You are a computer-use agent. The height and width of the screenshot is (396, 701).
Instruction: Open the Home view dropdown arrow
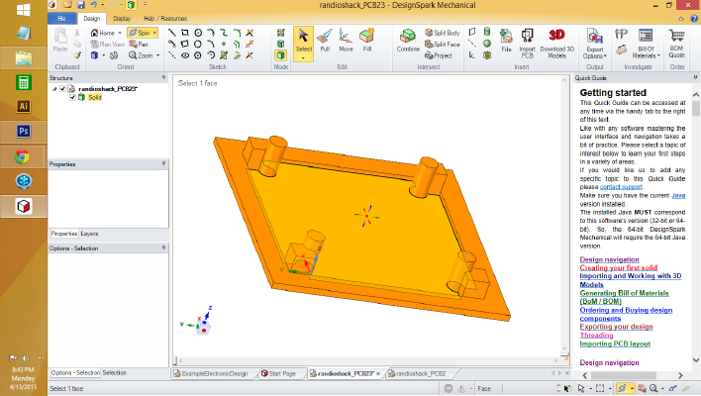(x=120, y=33)
